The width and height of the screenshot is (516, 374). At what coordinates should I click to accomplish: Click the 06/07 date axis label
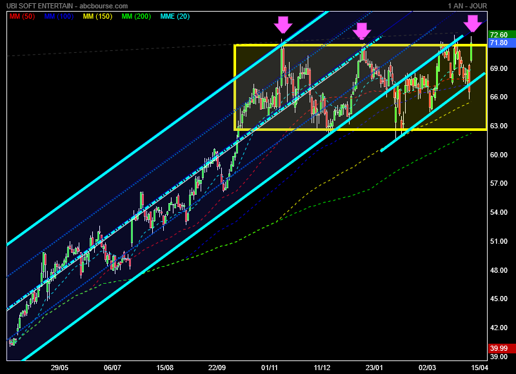pyautogui.click(x=112, y=368)
